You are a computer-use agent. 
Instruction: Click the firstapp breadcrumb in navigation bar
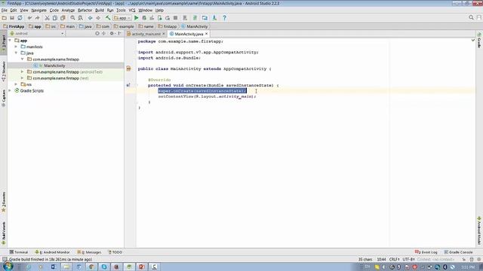[x=168, y=26]
